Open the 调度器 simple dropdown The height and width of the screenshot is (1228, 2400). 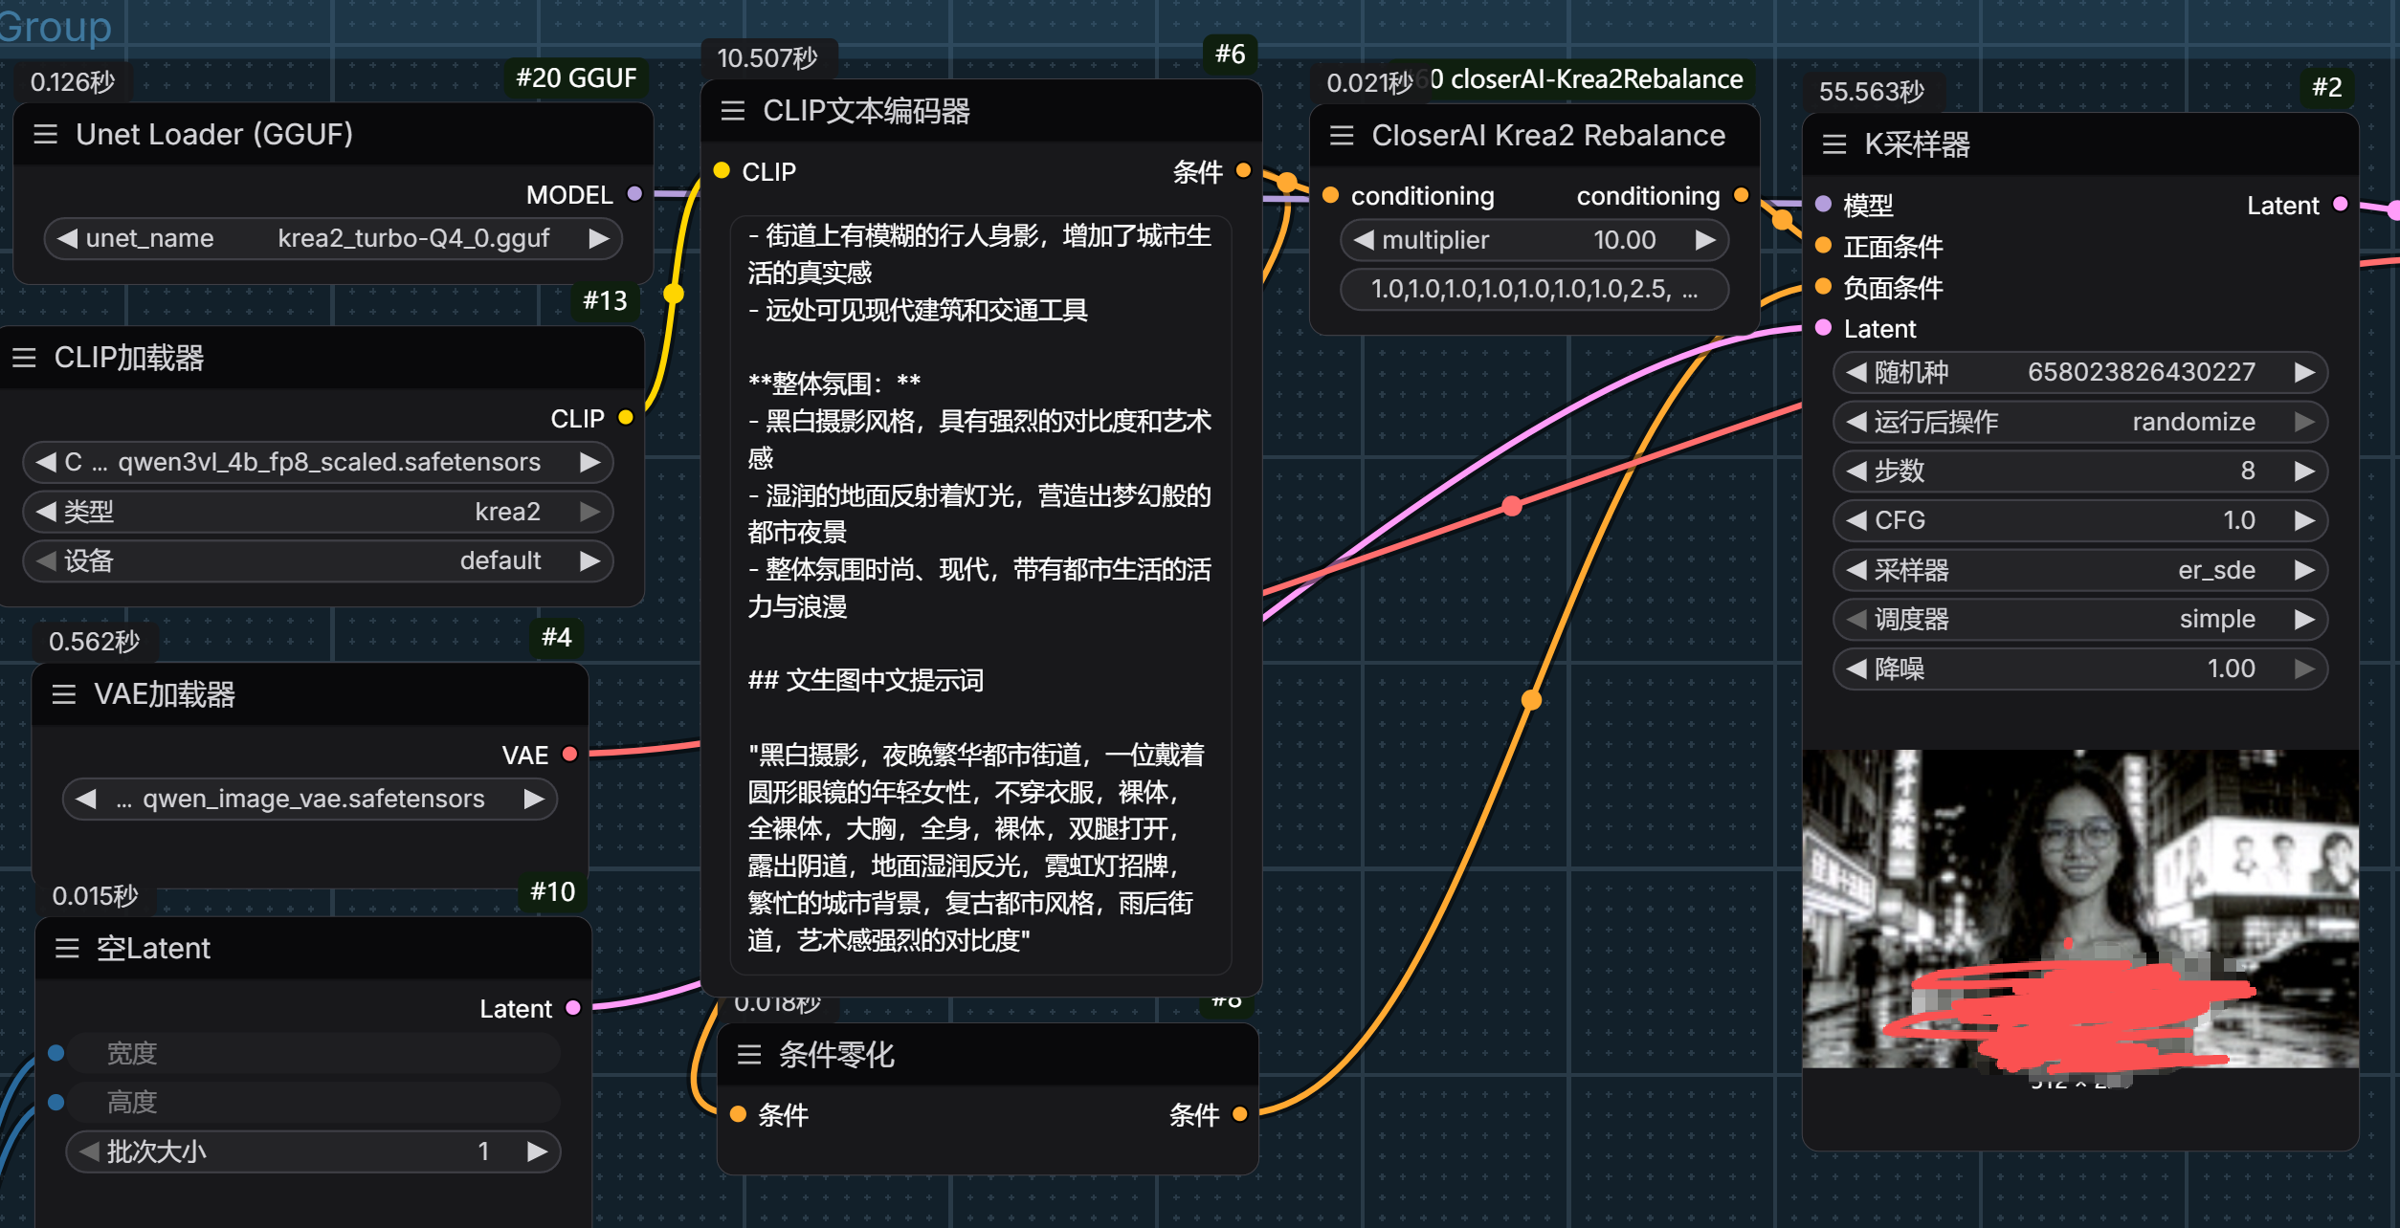2080,619
